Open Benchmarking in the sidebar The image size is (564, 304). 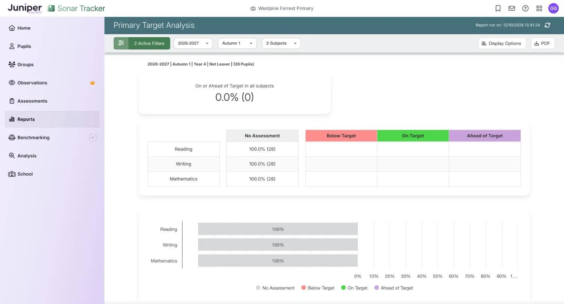[52, 137]
